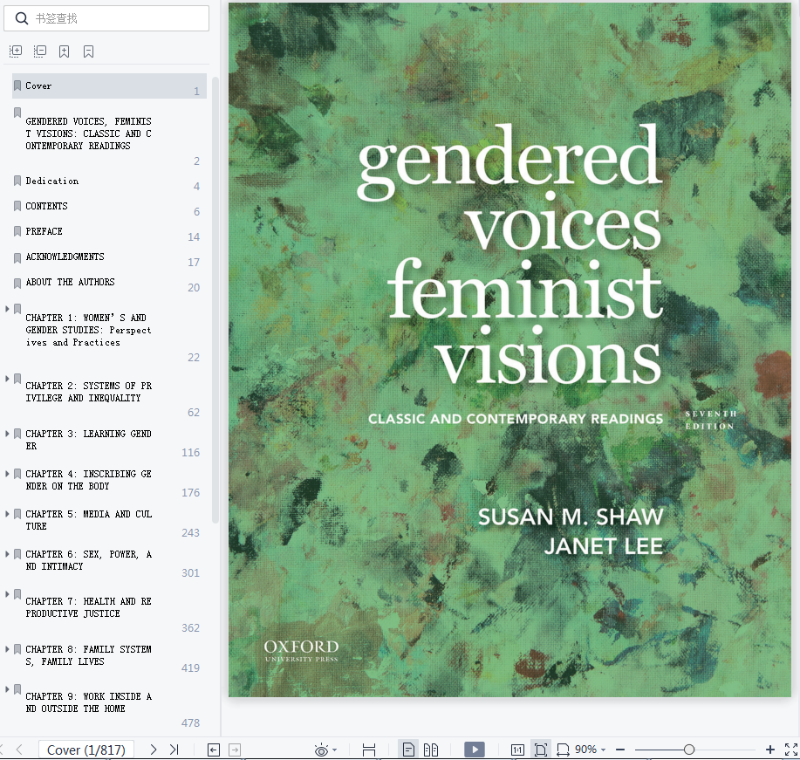Switch to single page view
Image resolution: width=800 pixels, height=760 pixels.
coord(408,750)
